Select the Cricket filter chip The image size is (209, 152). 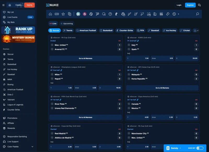tap(185, 30)
